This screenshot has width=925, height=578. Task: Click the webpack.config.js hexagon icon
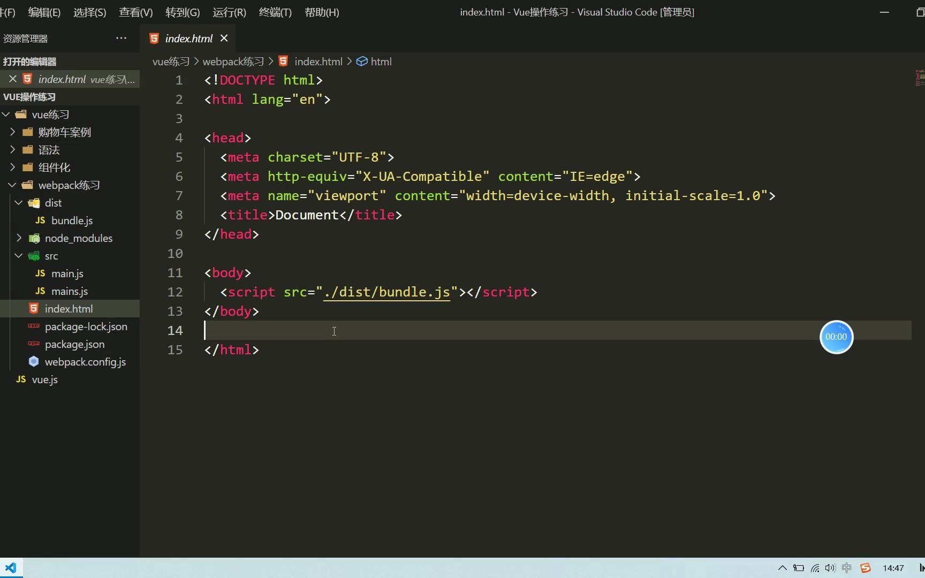tap(34, 362)
